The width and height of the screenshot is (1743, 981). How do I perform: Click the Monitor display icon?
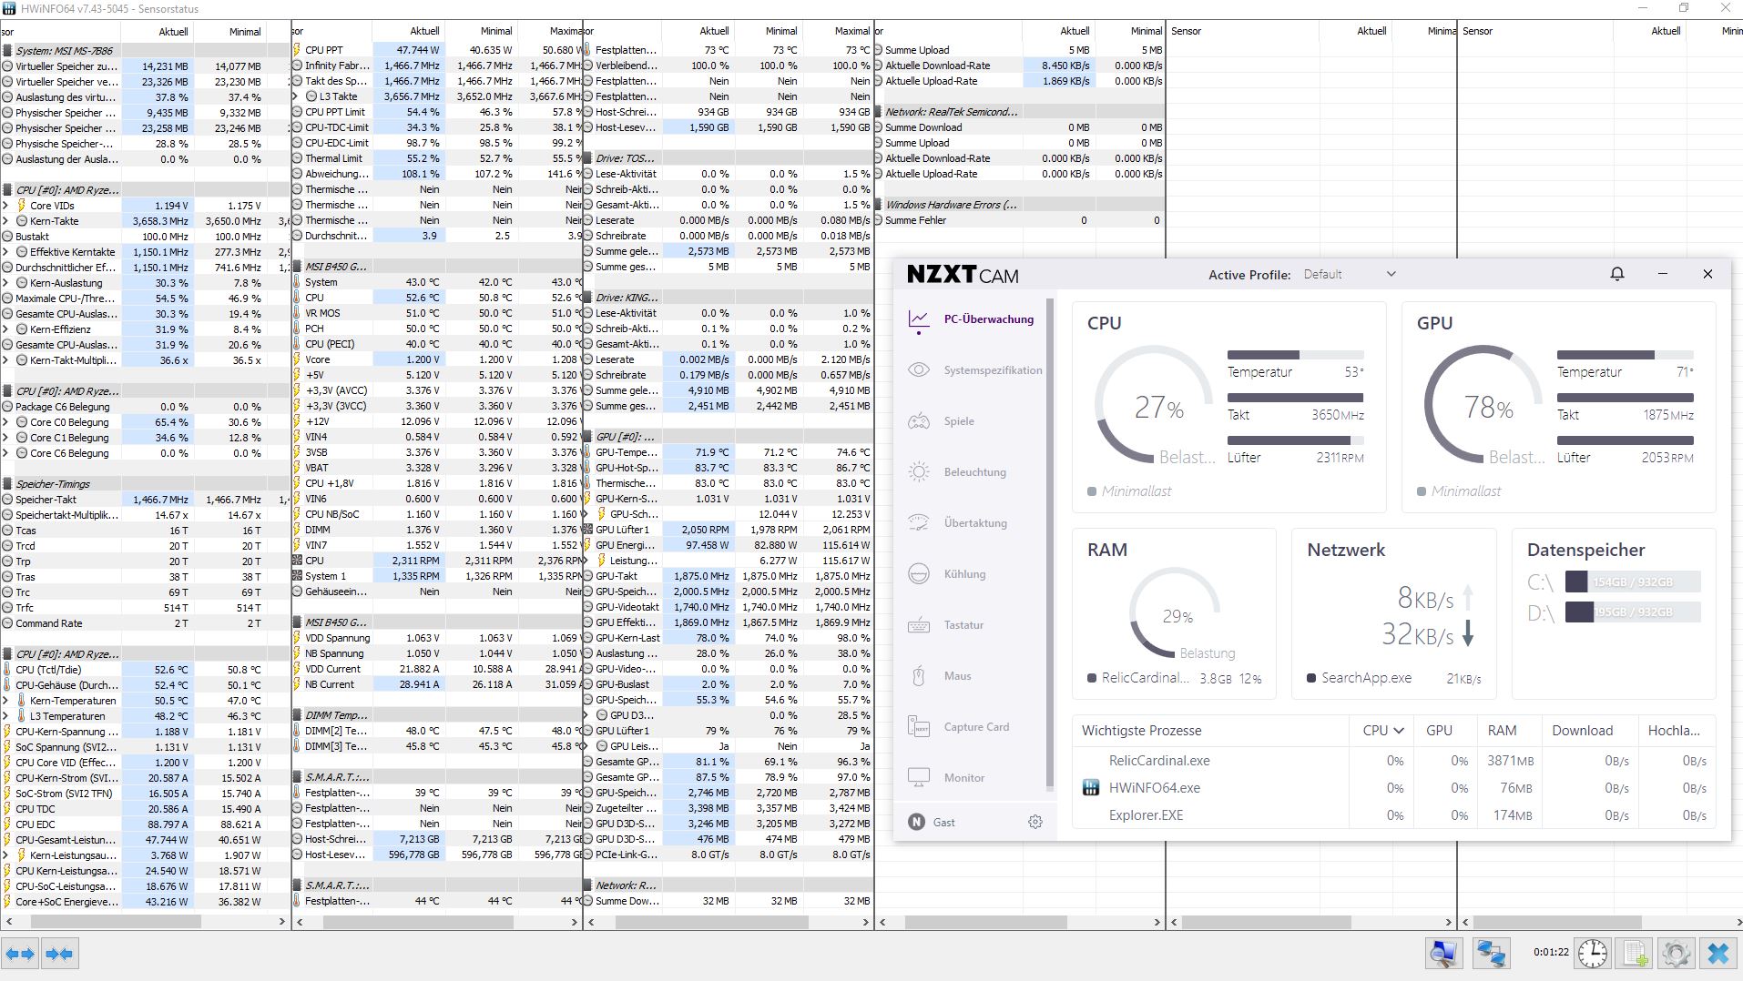[919, 778]
